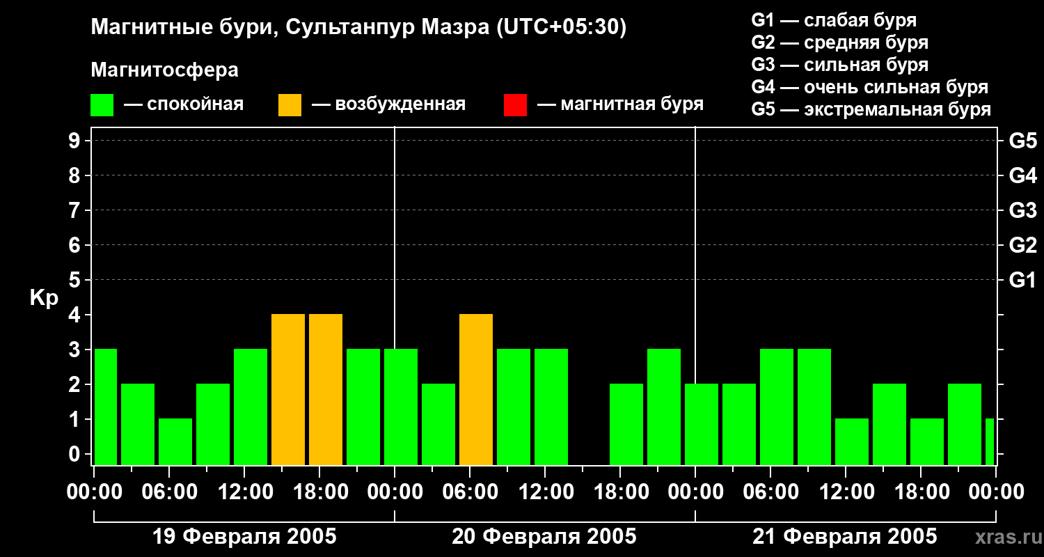The image size is (1044, 557).
Task: Click the 'Магнитосфера' legend heading
Action: [x=165, y=70]
